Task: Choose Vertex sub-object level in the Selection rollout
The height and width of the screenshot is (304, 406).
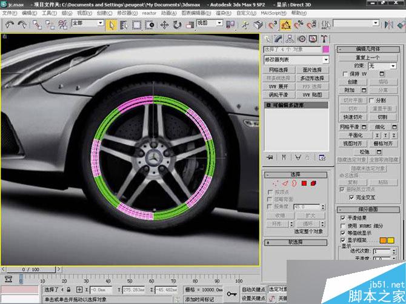Action: [x=276, y=182]
